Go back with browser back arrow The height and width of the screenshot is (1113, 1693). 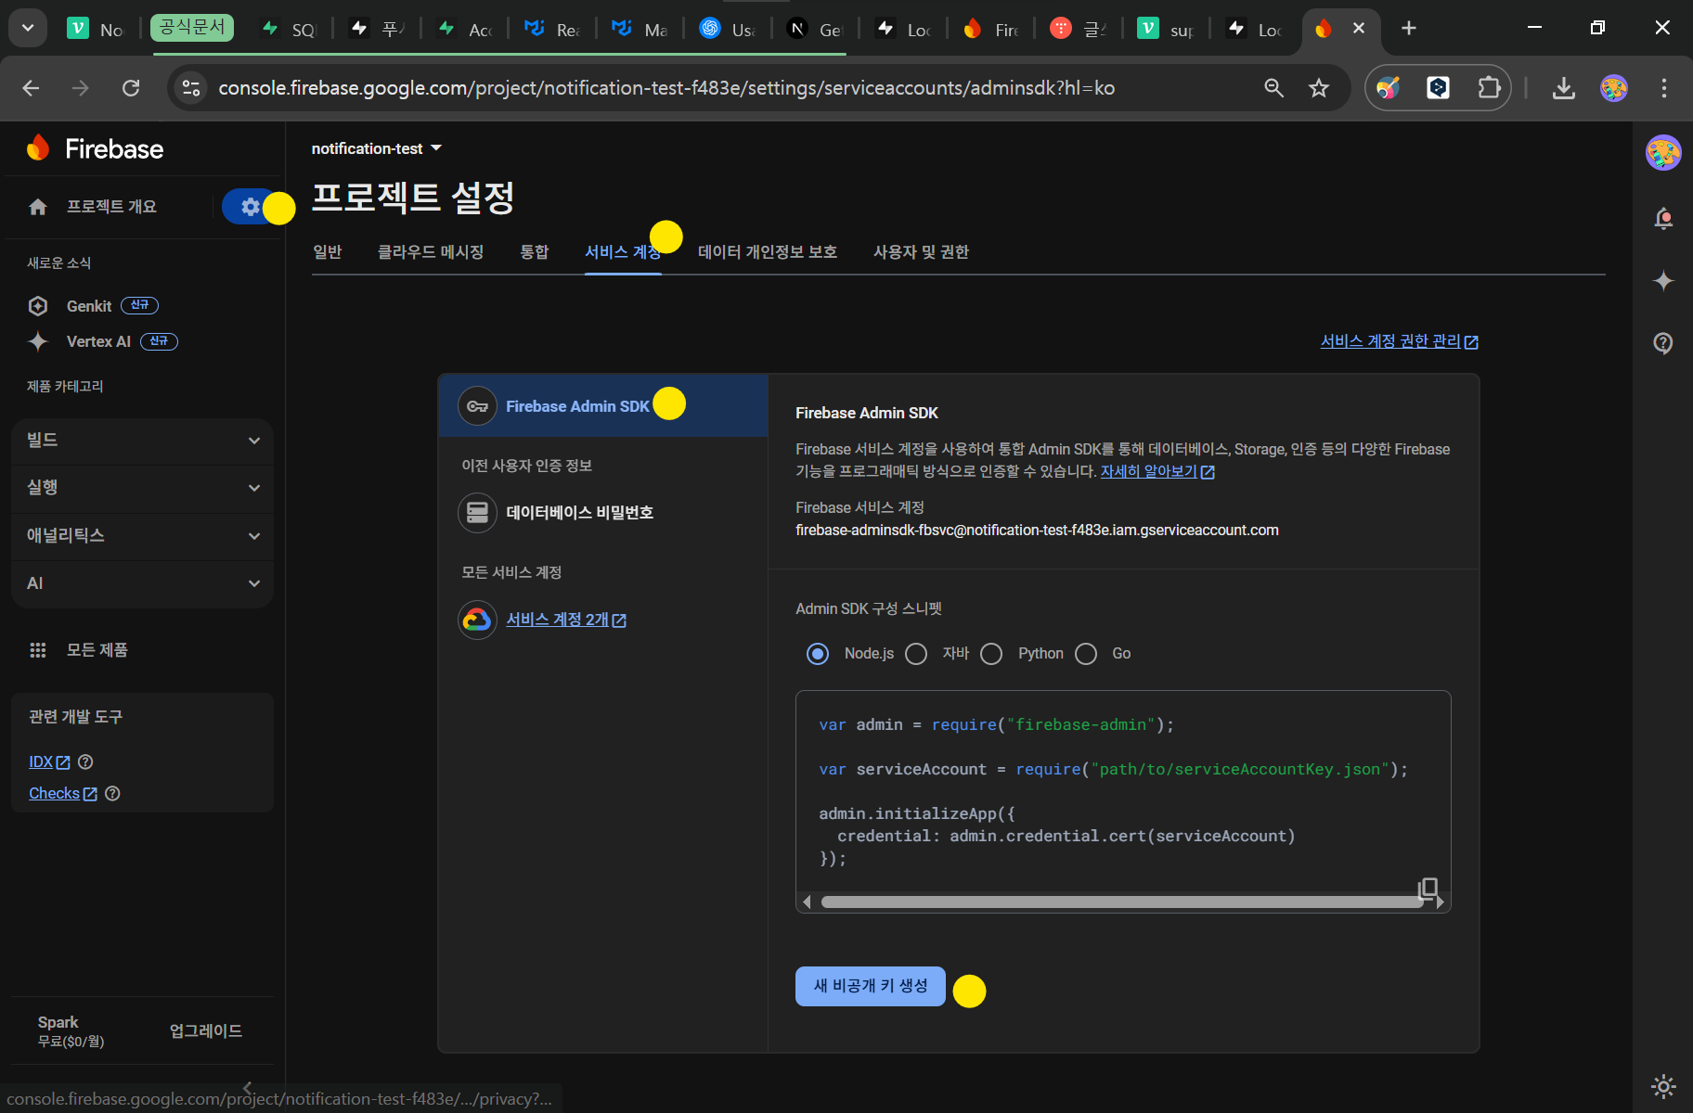[x=31, y=88]
